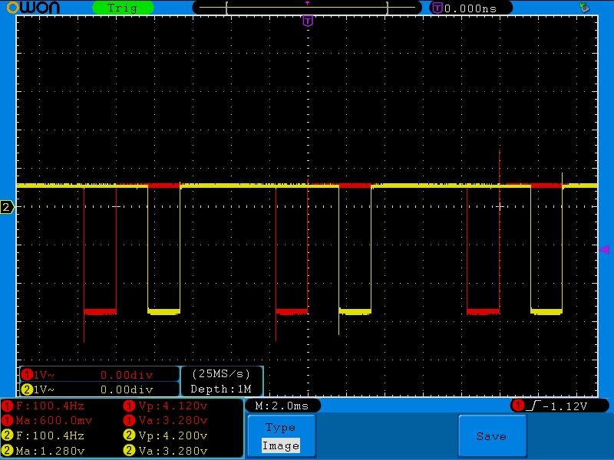Click channel 2 yellow icon in 1V~ row
Viewport: 614px width, 460px height.
[27, 389]
